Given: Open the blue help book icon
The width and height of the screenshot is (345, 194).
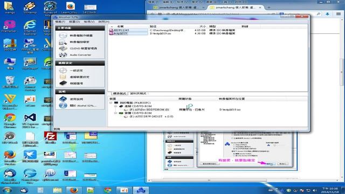Looking at the screenshot, I should click(x=63, y=99).
